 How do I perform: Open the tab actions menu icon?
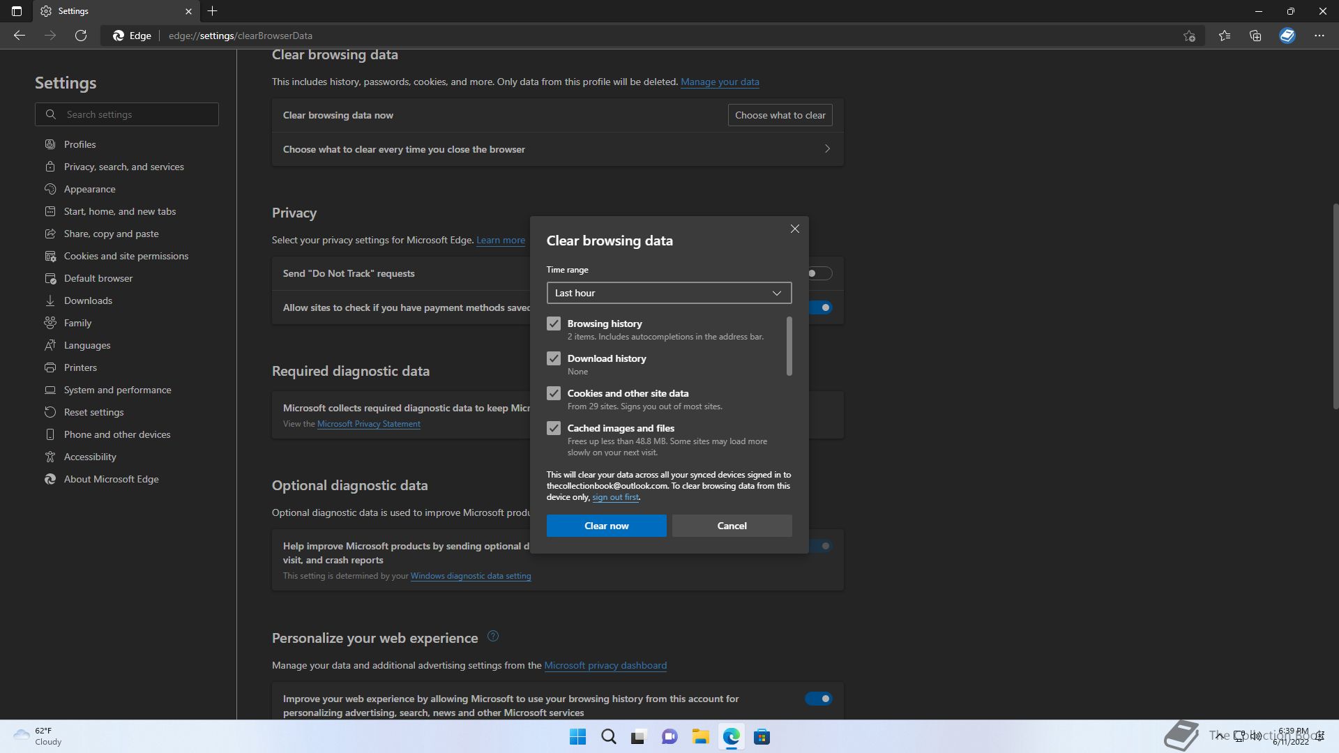coord(17,11)
